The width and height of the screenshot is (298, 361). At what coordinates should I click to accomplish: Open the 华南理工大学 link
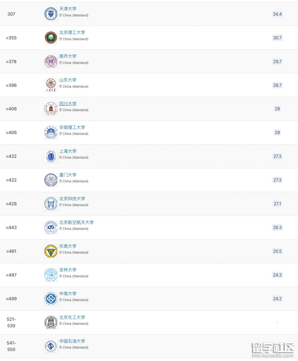tap(72, 127)
